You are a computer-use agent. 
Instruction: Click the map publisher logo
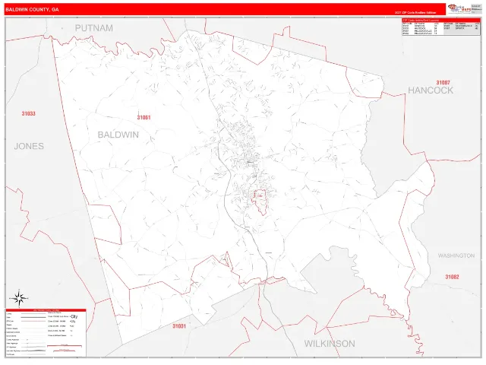(459, 8)
